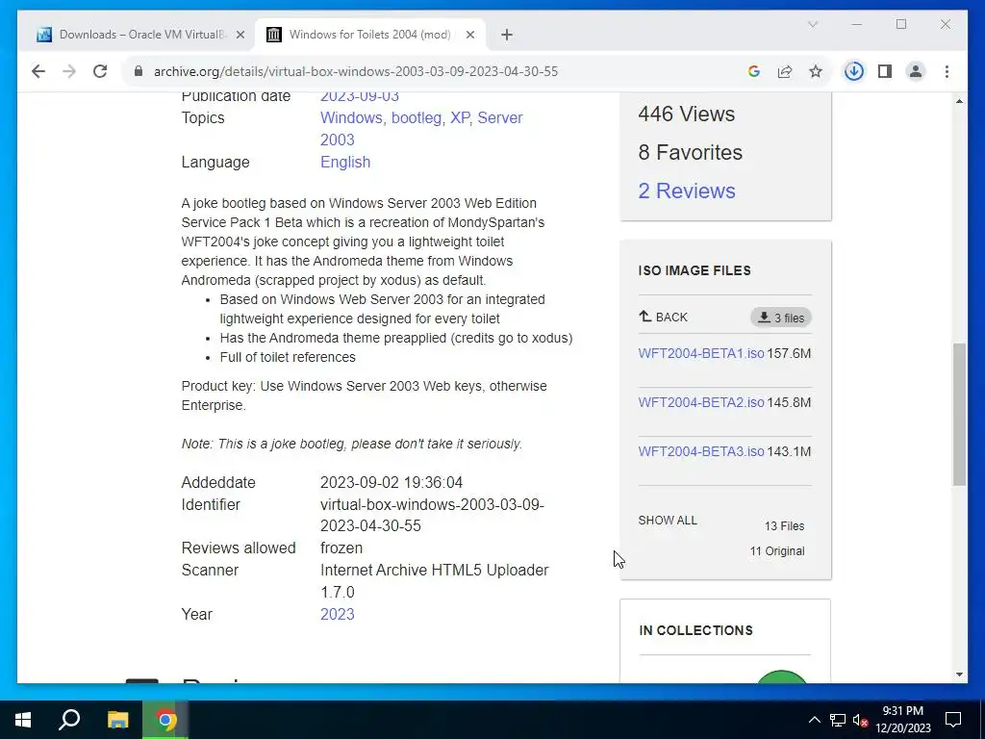Viewport: 985px width, 739px height.
Task: Open the Google icon in address bar
Action: click(754, 71)
